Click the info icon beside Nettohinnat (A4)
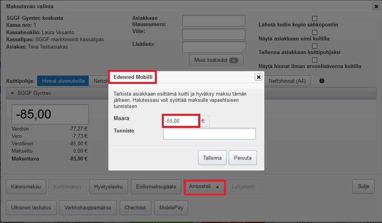The image size is (382, 223). coord(321,81)
